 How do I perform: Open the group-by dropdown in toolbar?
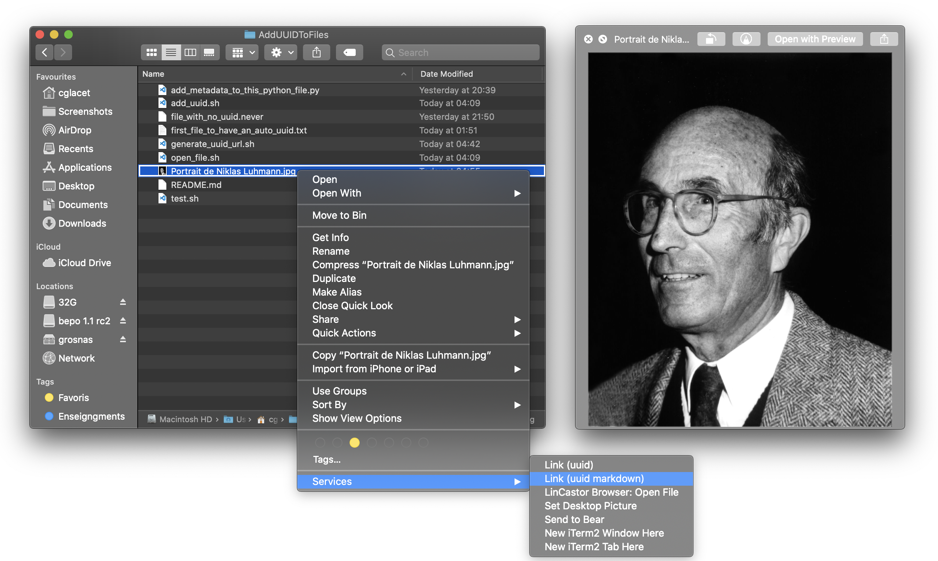click(242, 52)
